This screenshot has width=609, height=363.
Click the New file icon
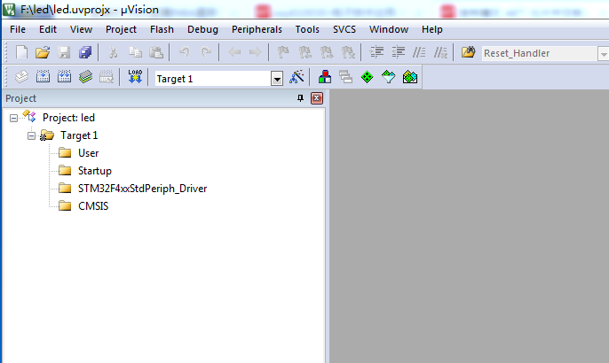click(x=21, y=53)
